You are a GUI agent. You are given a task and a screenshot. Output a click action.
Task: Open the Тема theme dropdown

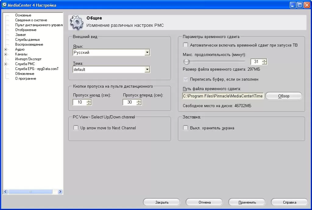tap(147, 70)
